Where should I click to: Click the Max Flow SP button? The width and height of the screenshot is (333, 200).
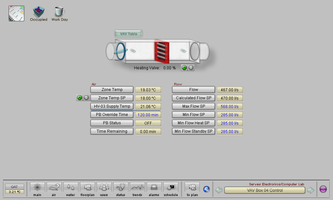tap(193, 106)
